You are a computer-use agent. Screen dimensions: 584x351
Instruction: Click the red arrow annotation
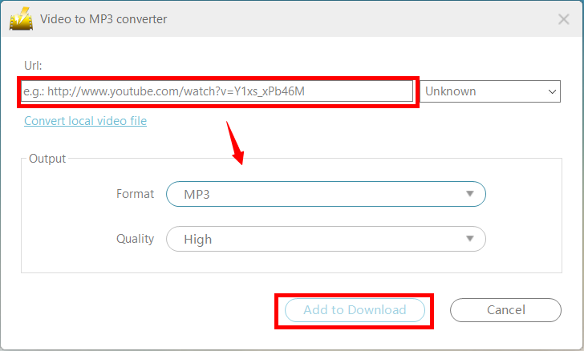[236, 142]
